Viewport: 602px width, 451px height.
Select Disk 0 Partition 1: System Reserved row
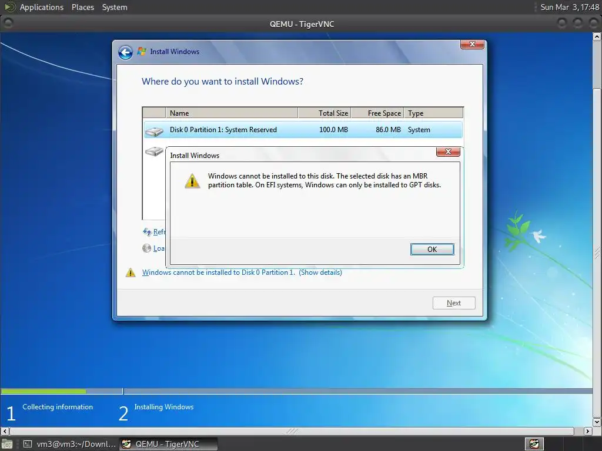303,130
